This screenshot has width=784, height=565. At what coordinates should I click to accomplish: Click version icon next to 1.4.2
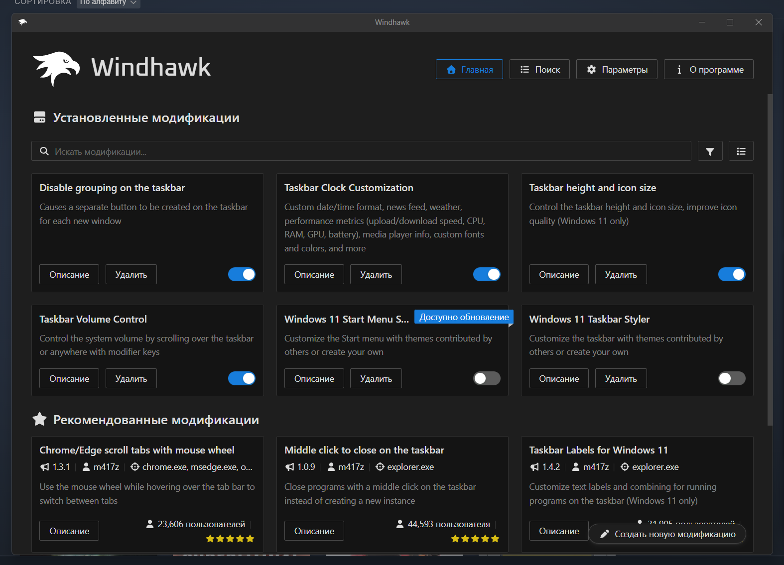pyautogui.click(x=534, y=467)
